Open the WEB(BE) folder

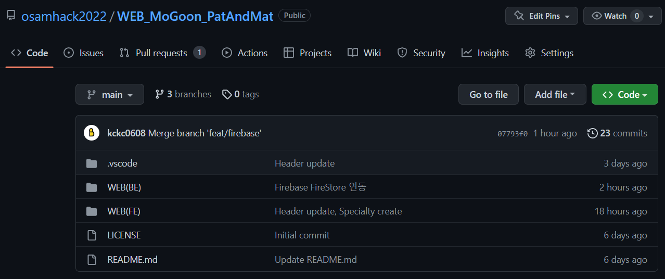coord(124,187)
